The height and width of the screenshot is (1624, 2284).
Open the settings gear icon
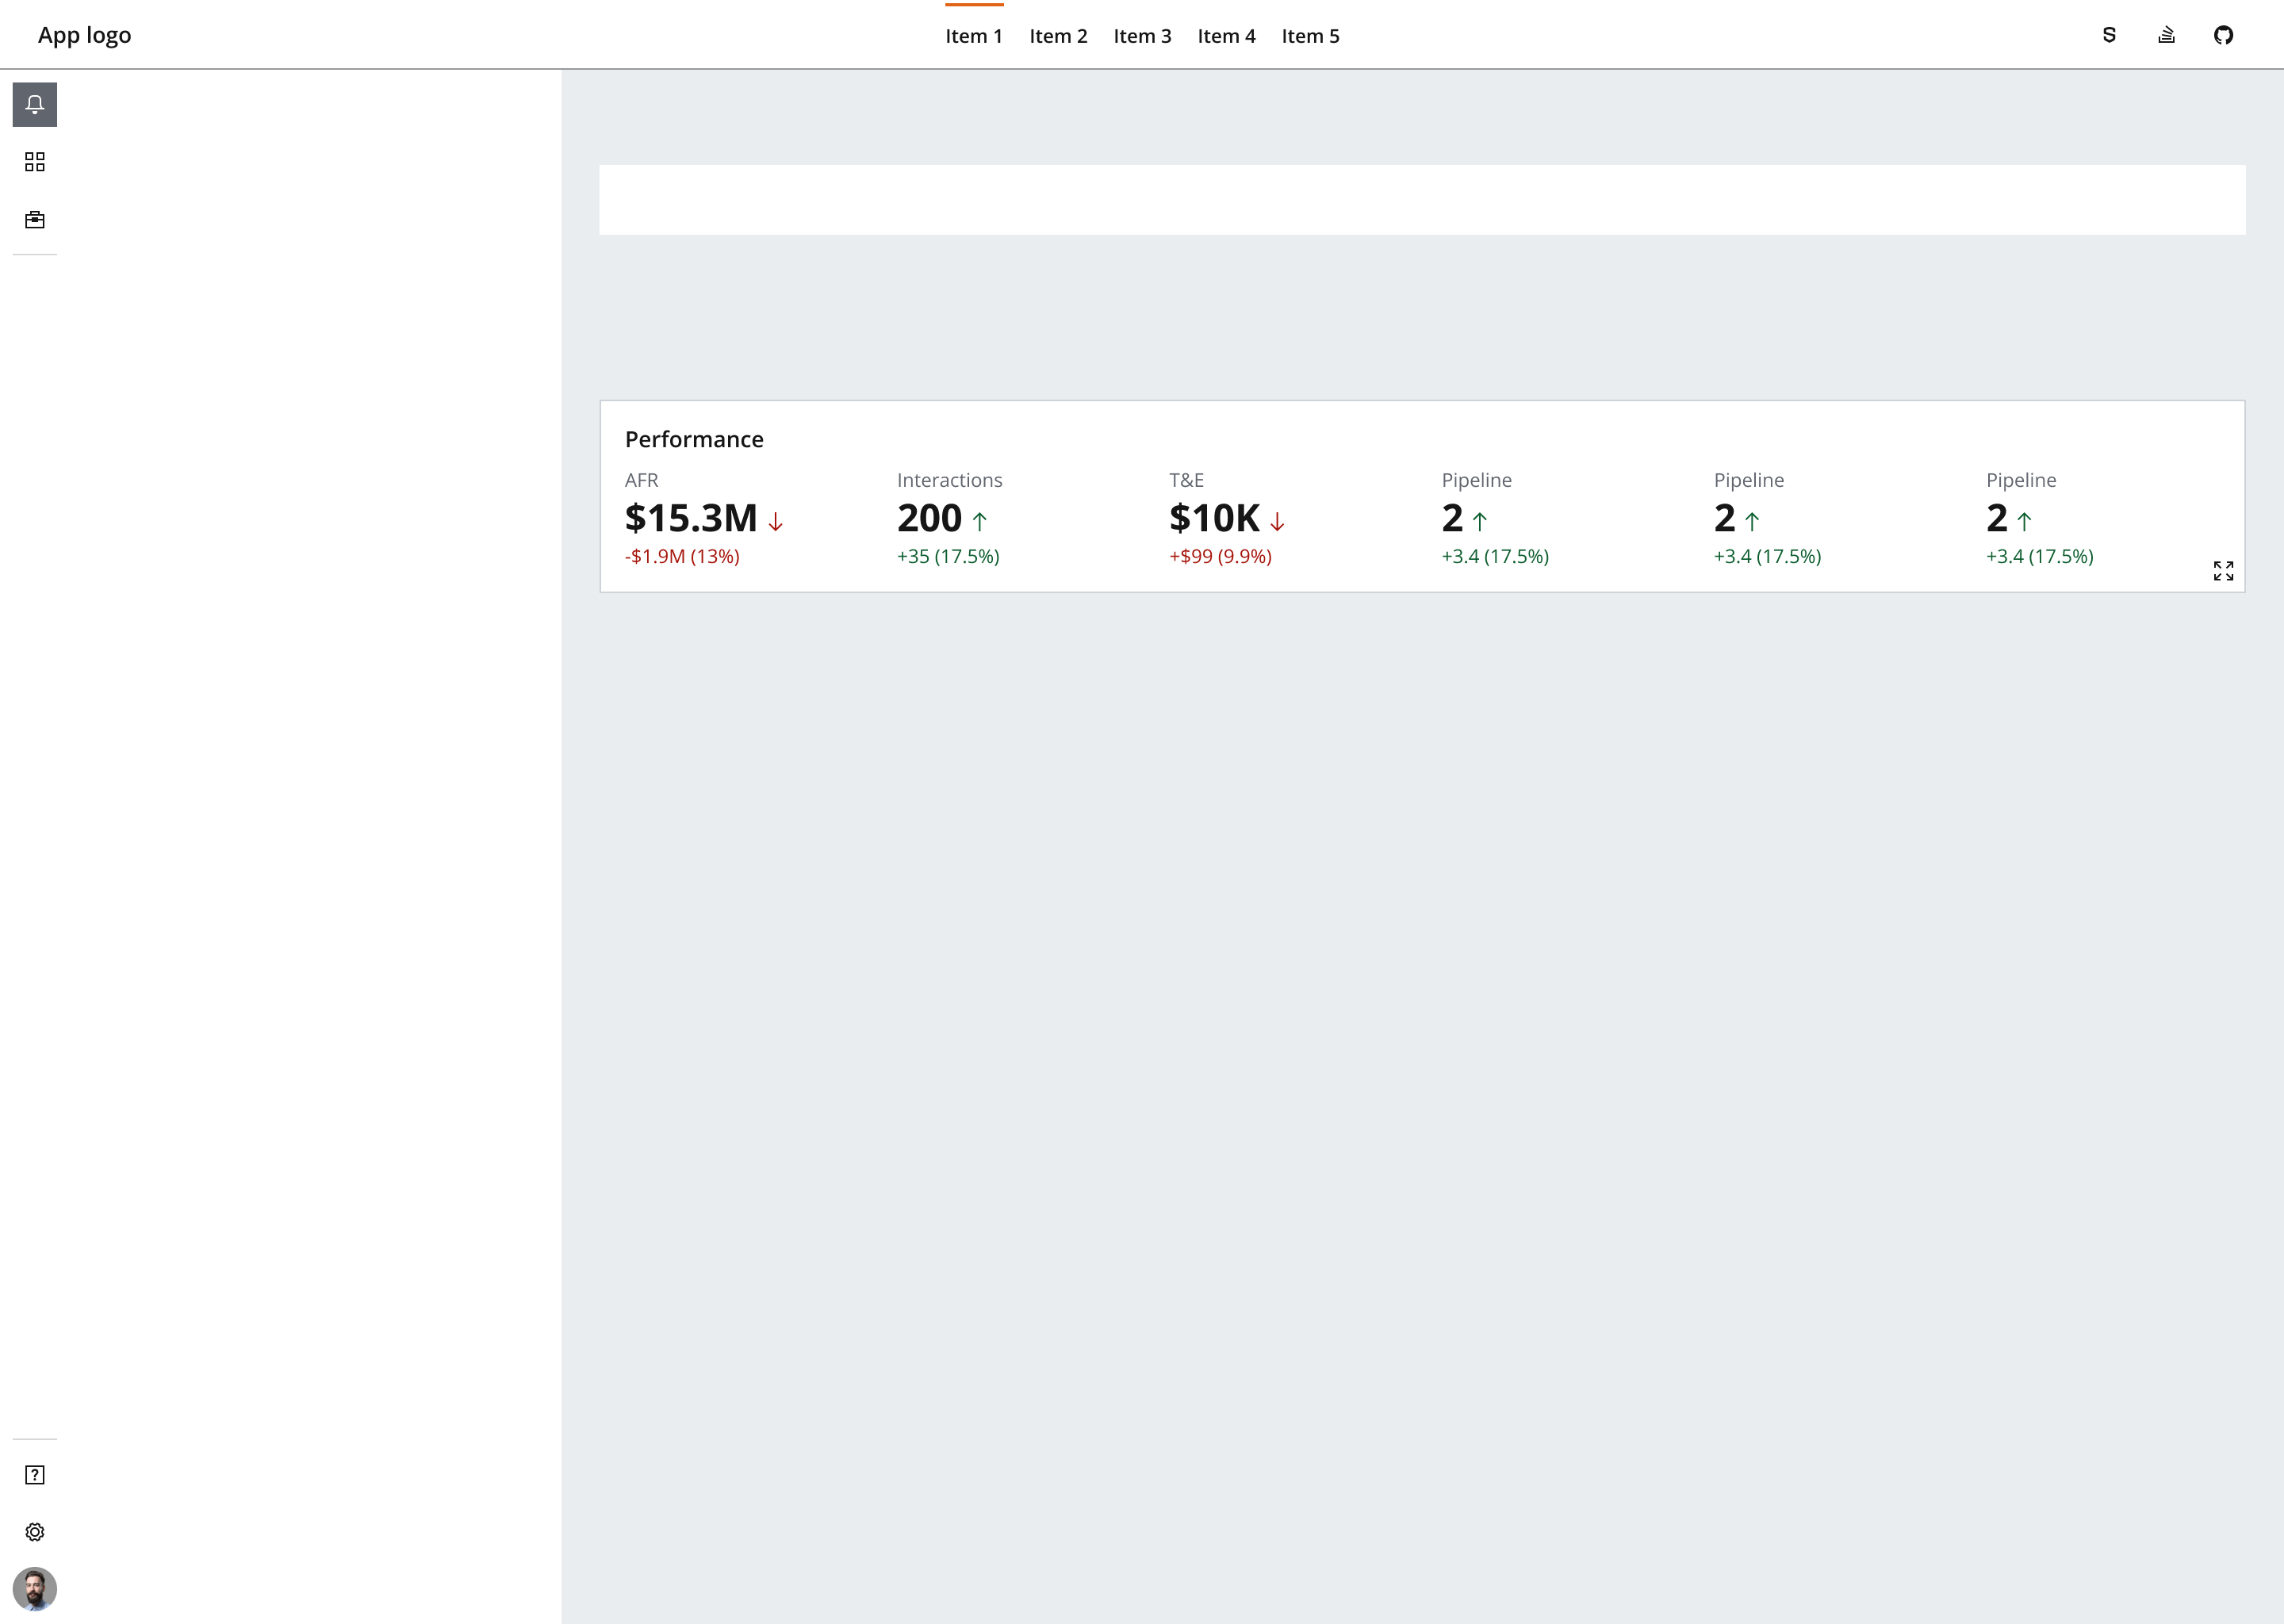point(35,1533)
